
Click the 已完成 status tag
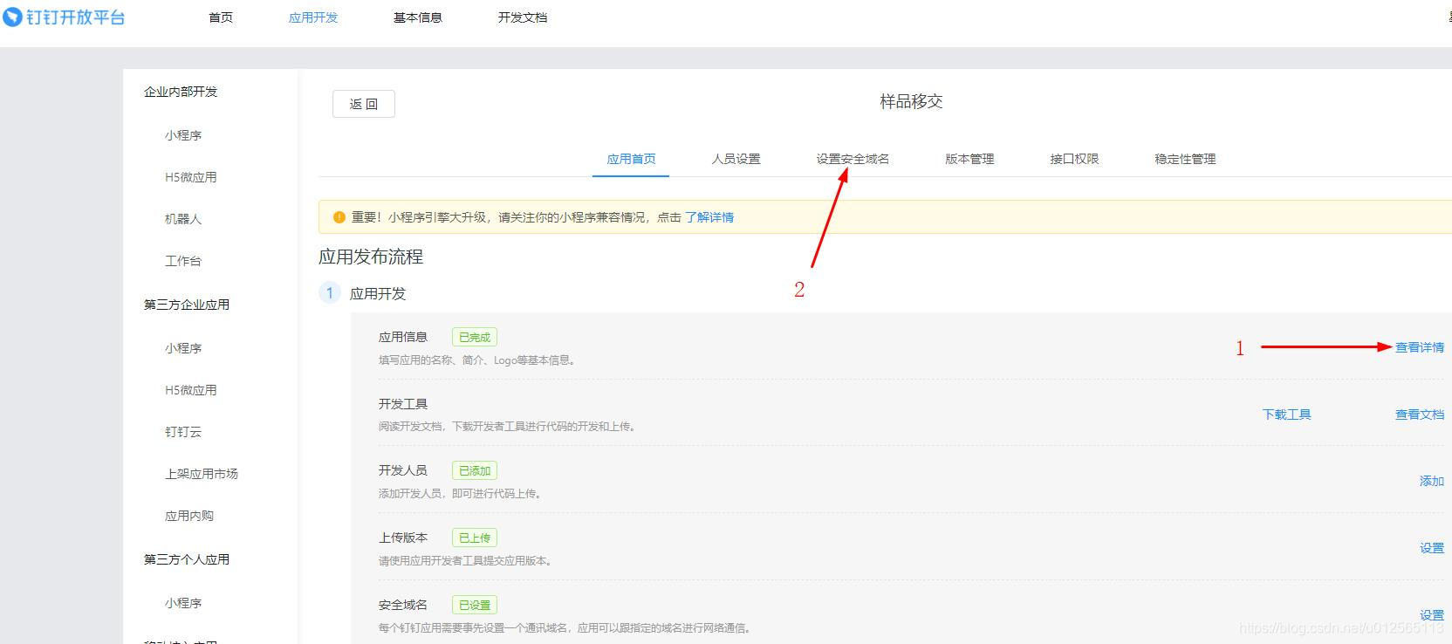coord(475,337)
